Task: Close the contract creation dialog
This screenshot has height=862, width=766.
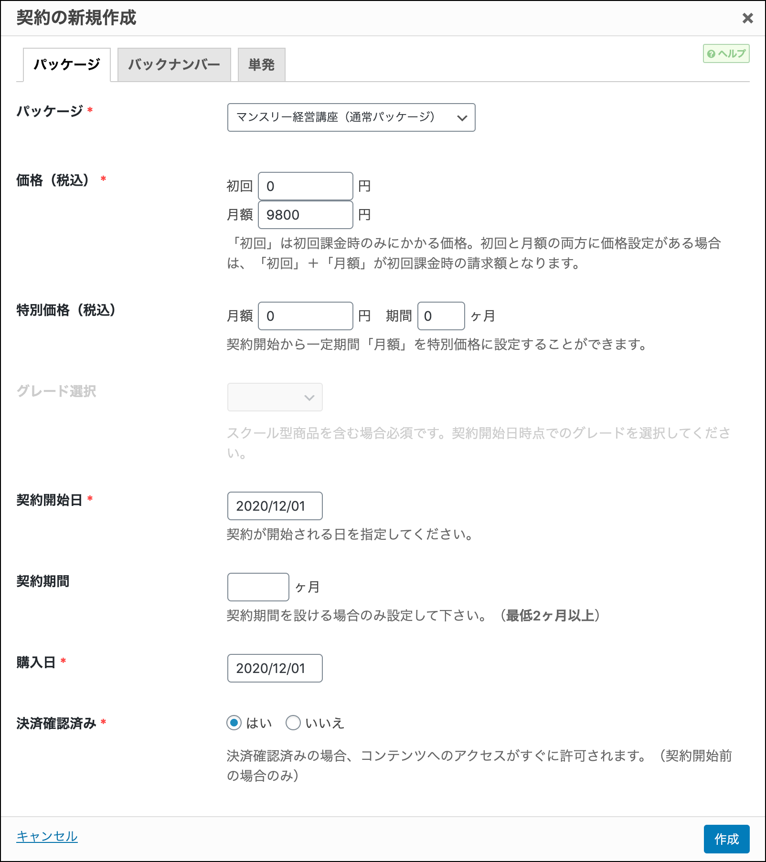Action: [747, 18]
